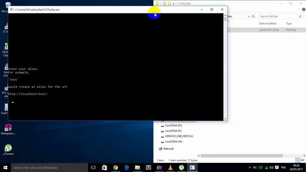Select the active php.exe console taskbar button

tap(192, 168)
